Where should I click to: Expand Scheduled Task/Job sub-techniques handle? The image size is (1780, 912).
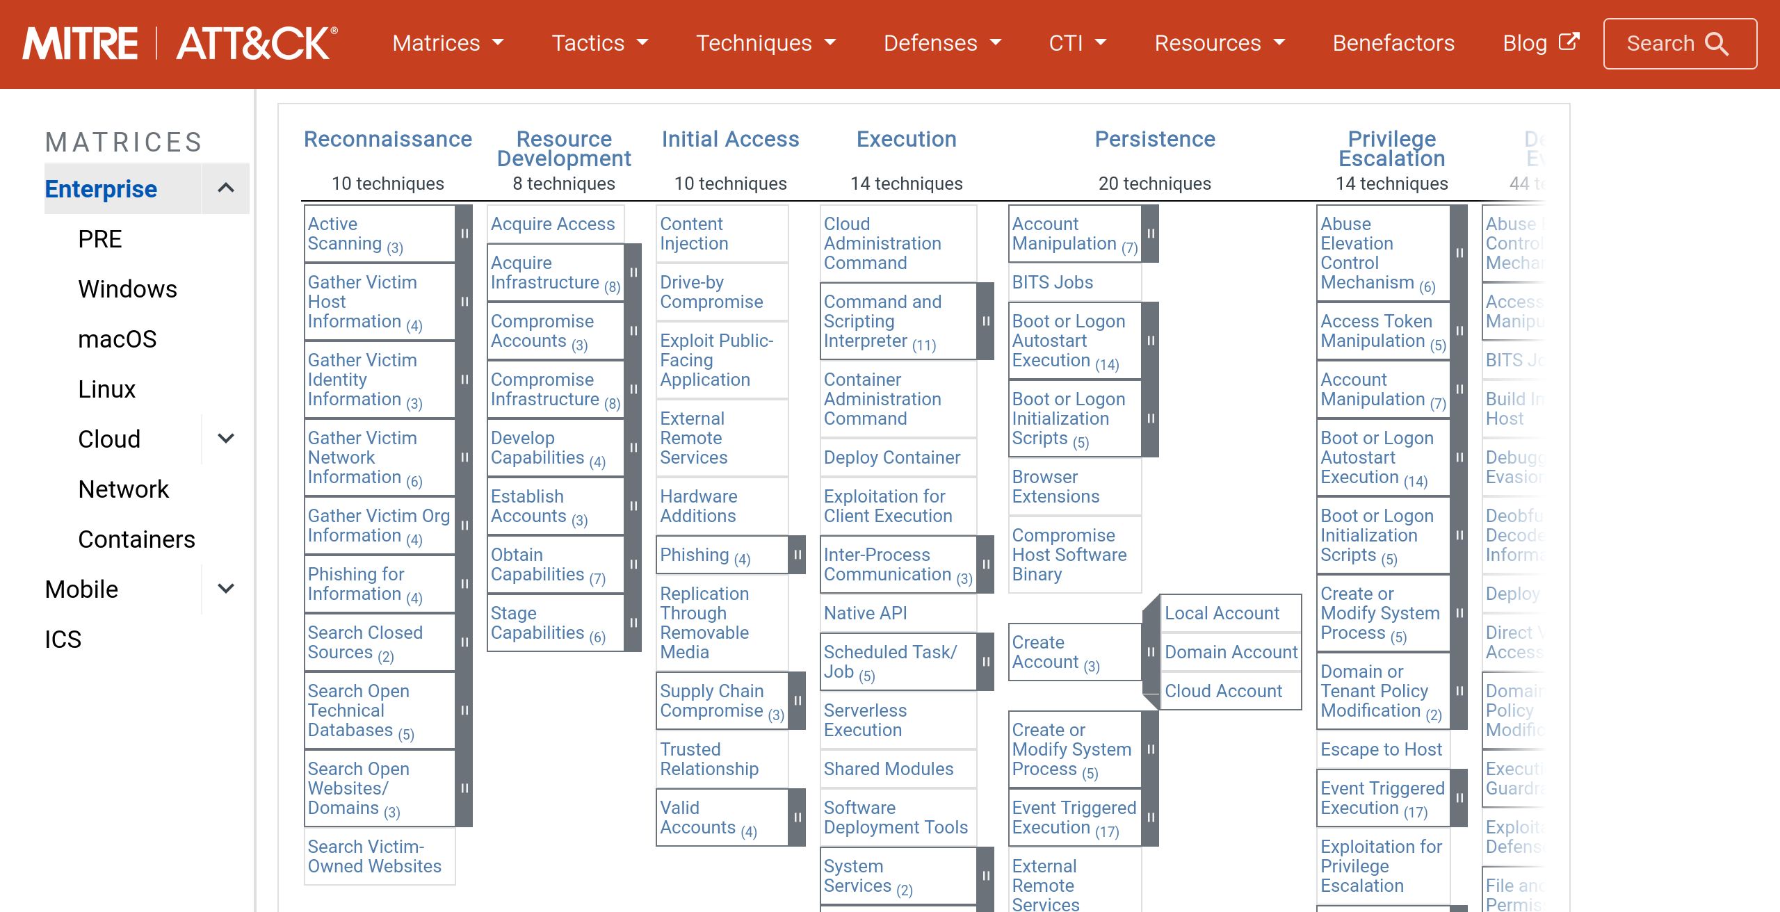click(x=986, y=662)
